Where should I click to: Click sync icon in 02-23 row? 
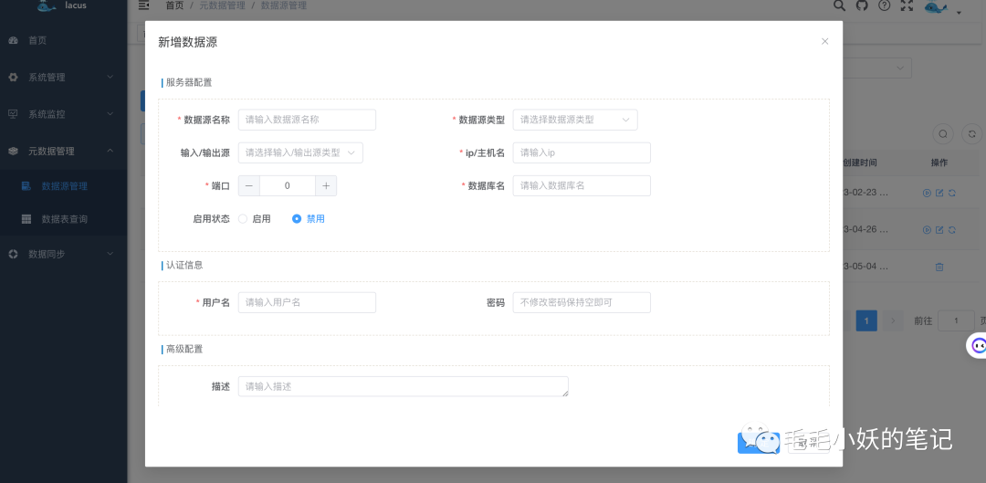952,193
